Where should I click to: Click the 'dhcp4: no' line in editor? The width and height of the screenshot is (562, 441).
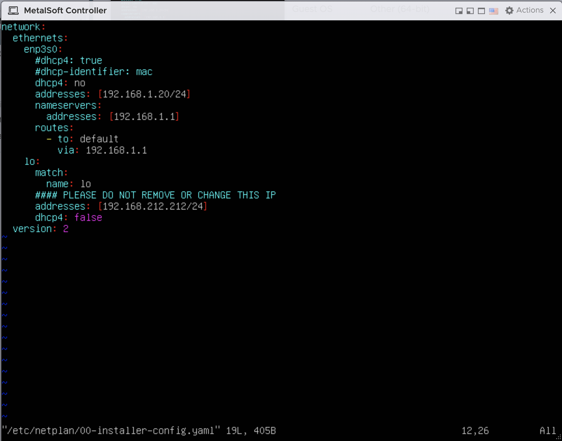60,83
